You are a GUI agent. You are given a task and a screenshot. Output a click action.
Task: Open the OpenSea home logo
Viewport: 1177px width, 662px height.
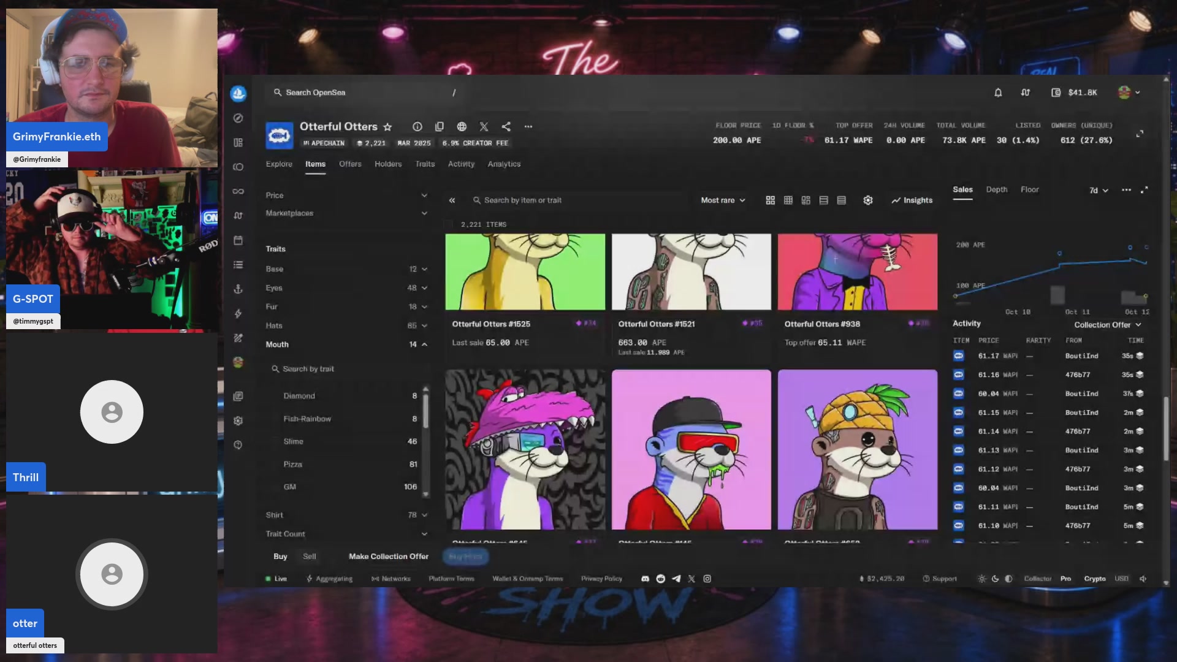pos(238,93)
